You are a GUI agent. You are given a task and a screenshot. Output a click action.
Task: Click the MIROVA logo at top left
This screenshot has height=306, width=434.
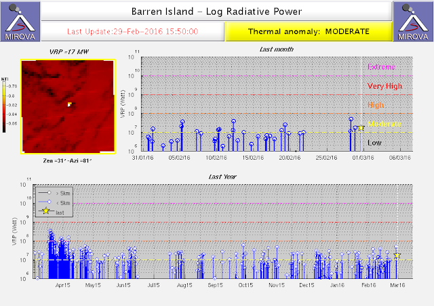tap(20, 21)
